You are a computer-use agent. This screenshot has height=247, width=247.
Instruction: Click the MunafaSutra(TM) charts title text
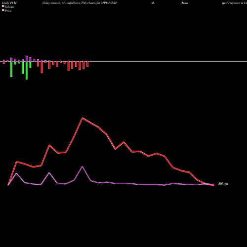point(80,3)
